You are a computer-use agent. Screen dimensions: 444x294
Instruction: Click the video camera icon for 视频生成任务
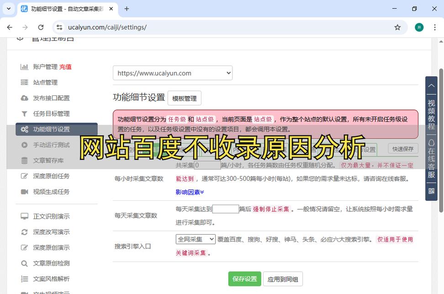[24, 192]
